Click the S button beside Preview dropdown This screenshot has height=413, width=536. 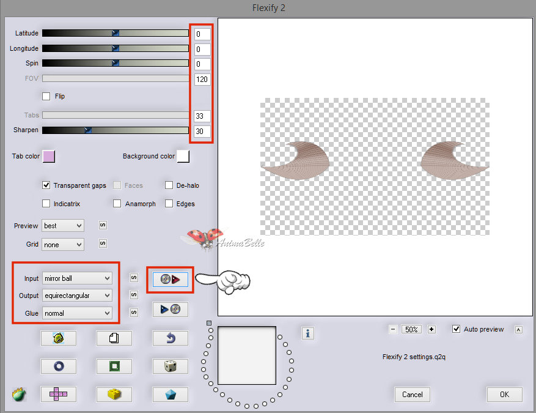click(103, 225)
